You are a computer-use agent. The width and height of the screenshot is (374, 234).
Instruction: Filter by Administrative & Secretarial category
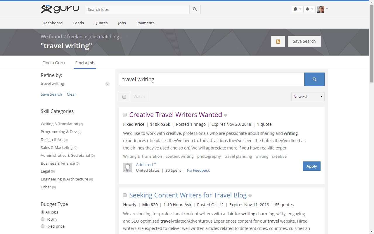[x=65, y=155]
